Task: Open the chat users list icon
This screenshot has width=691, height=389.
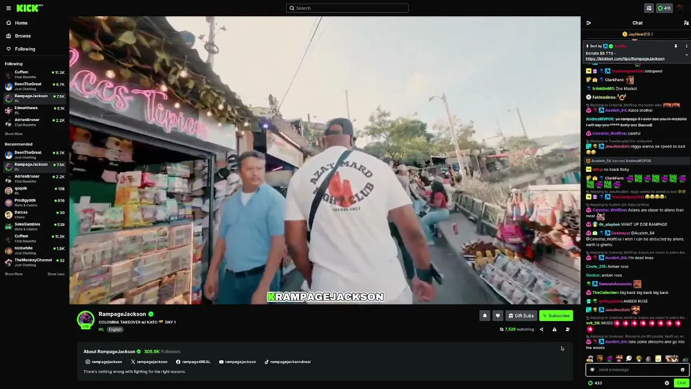Action: pos(686,23)
